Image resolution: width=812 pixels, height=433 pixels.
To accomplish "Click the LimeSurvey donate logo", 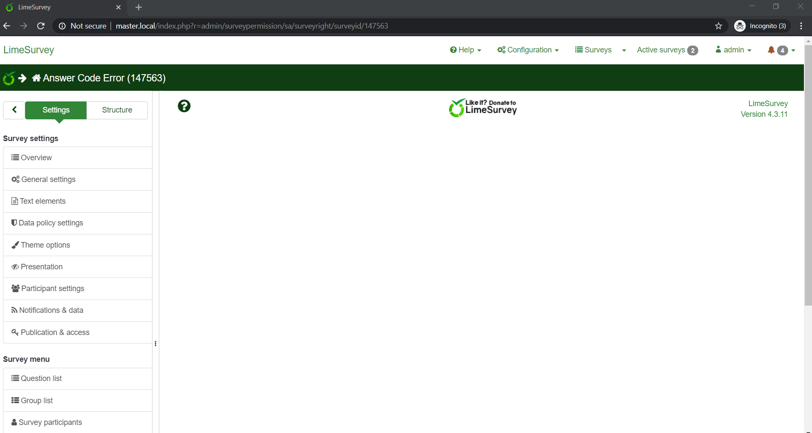I will click(483, 108).
